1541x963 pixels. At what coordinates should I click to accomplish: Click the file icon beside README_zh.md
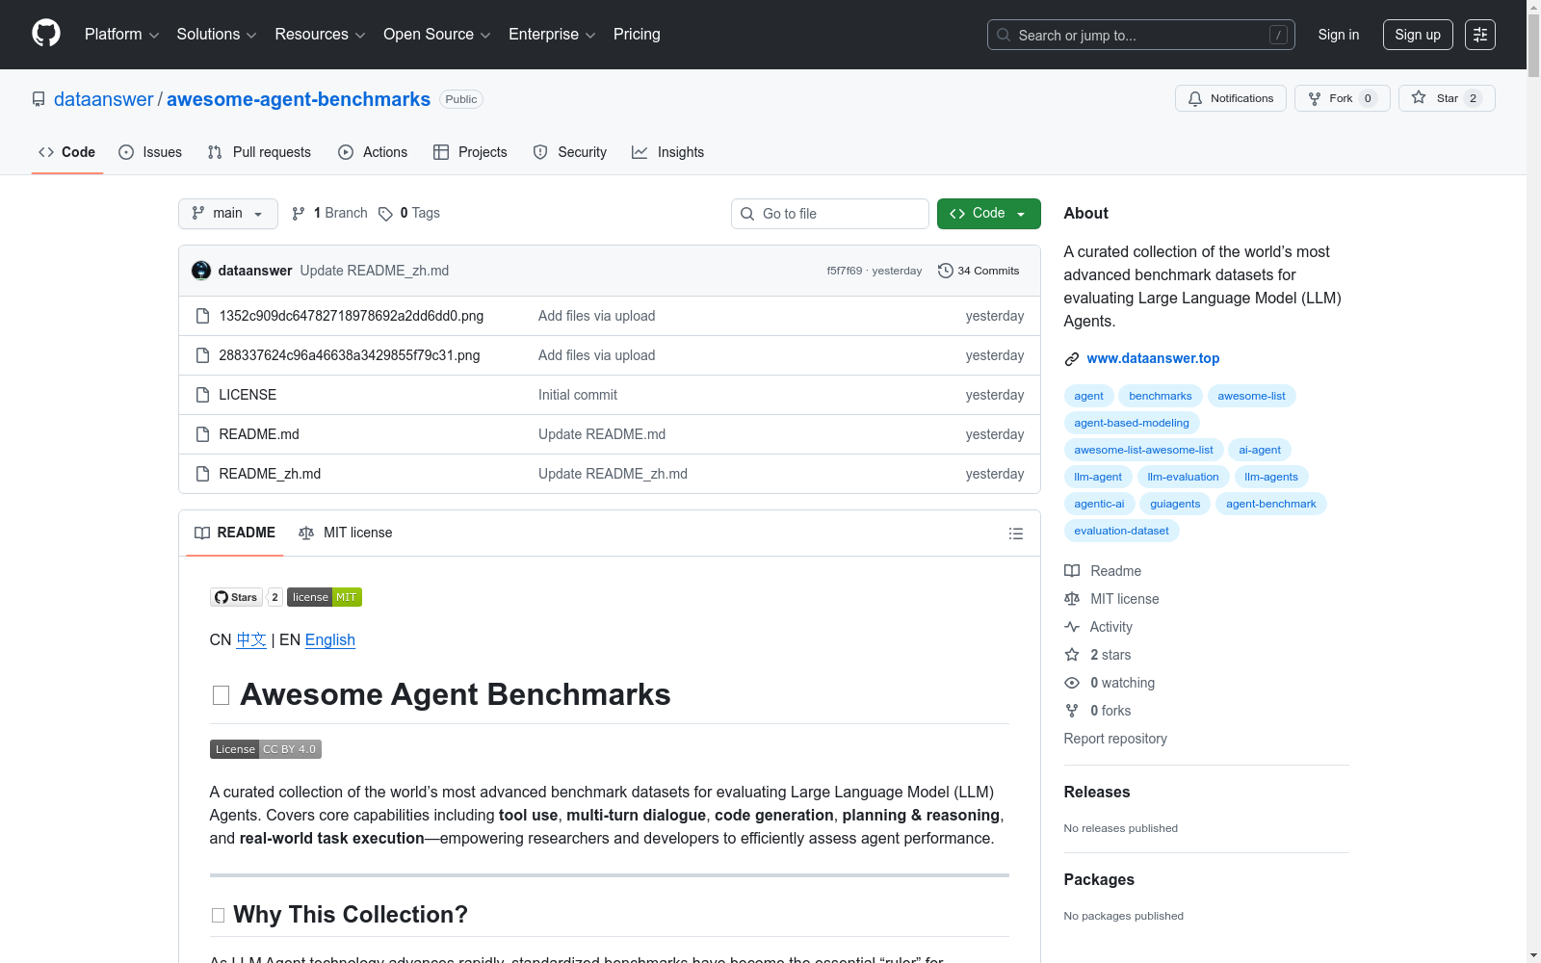click(x=202, y=474)
